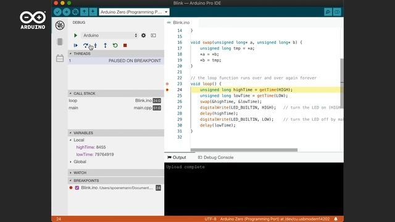Screen dimensions: 395x222
Task: Collapse the CALL STACK section
Action: pos(116,93)
